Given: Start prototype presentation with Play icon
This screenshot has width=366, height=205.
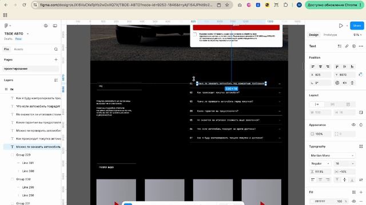Looking at the screenshot, I should tap(341, 26).
